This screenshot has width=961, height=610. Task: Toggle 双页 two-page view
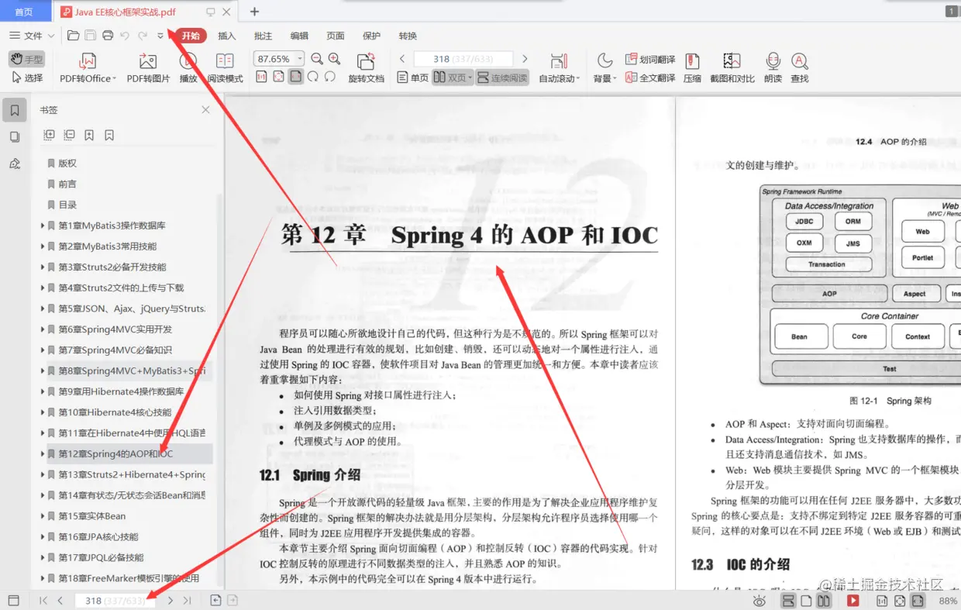click(453, 78)
